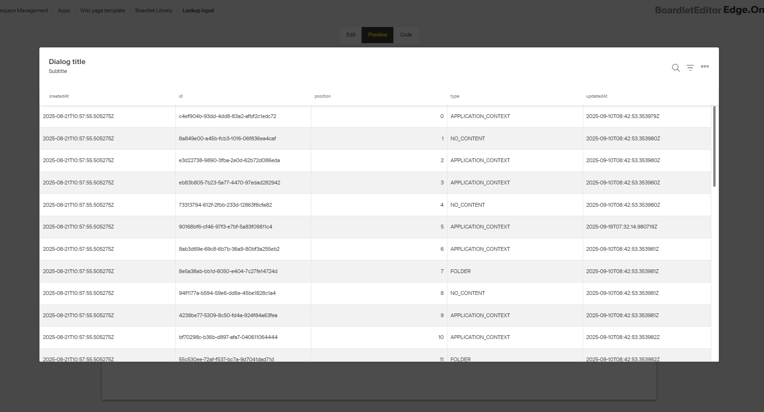This screenshot has height=412, width=764.
Task: Click the position 4 cell
Action: (379, 205)
